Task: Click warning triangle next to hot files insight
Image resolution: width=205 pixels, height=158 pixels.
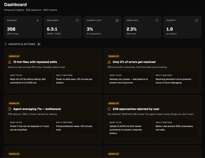Action: click(10, 62)
